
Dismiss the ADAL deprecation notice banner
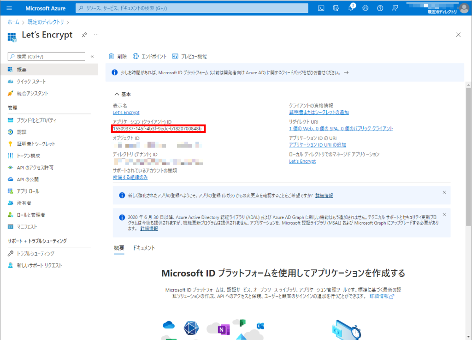[x=444, y=215]
